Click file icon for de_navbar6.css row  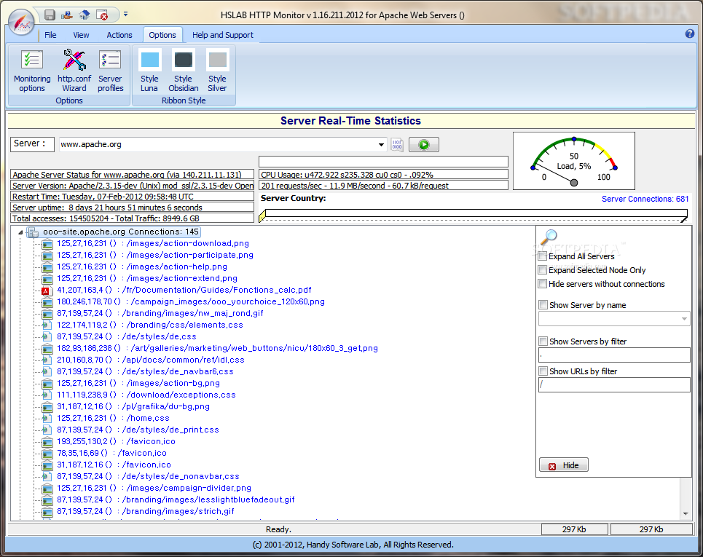coord(46,372)
